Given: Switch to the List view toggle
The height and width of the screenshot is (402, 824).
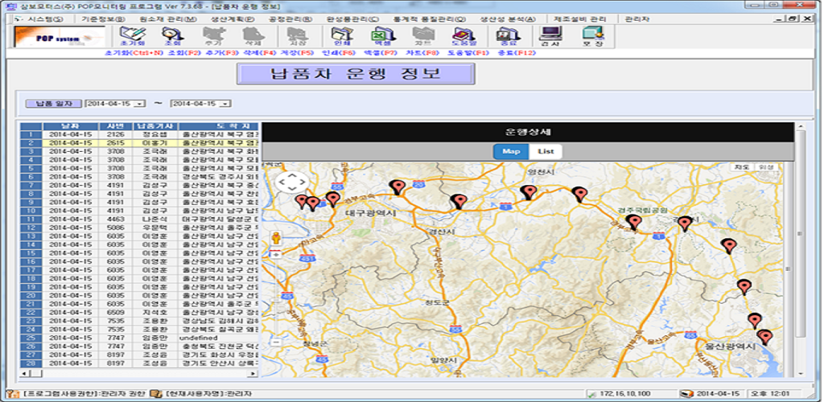Looking at the screenshot, I should [x=546, y=151].
